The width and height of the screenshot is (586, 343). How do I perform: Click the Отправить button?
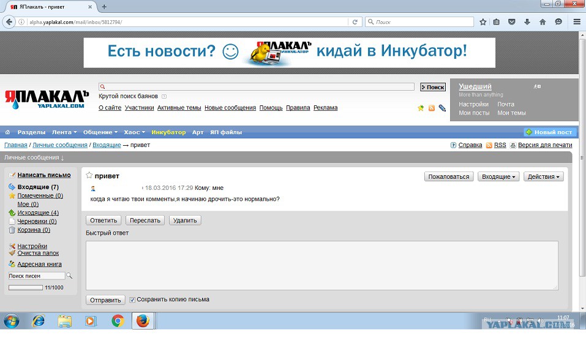click(105, 300)
